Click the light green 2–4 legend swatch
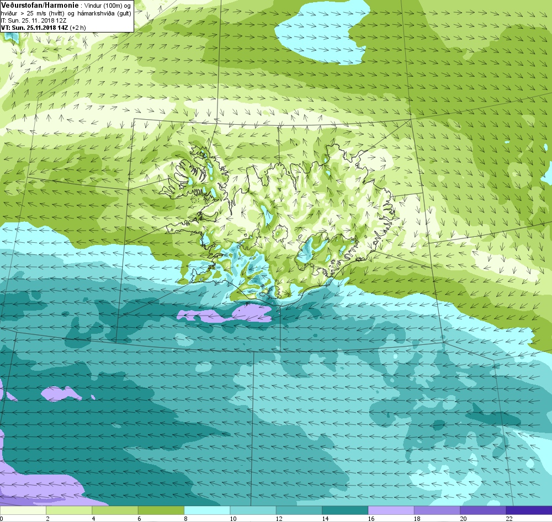 click(69, 510)
